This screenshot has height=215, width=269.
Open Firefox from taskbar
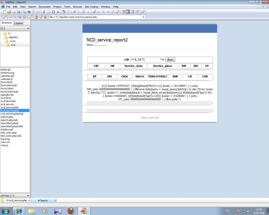point(71,211)
